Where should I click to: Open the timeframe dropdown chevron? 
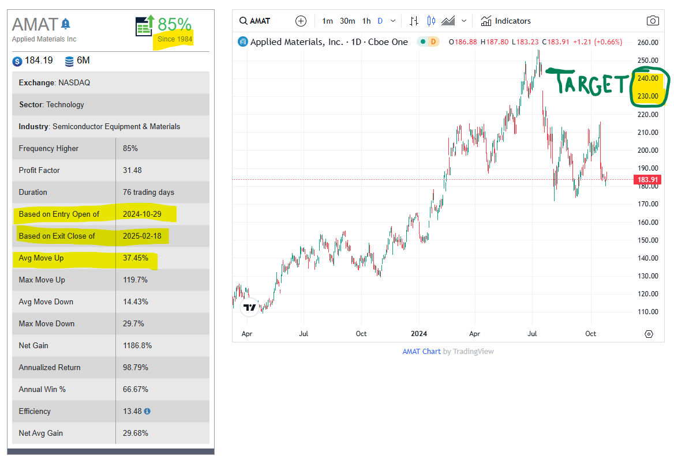(393, 21)
